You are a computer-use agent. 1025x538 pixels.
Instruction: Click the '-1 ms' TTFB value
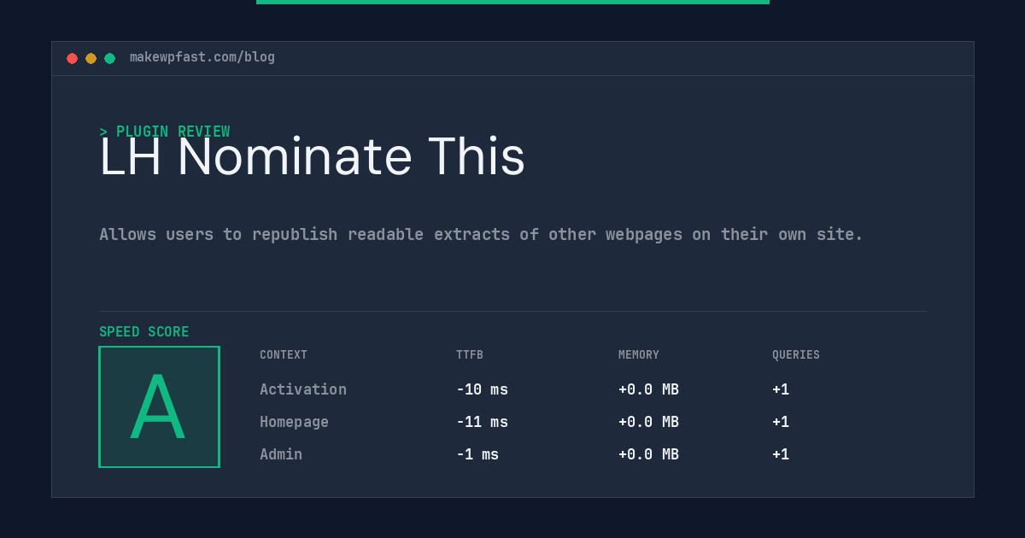[477, 454]
